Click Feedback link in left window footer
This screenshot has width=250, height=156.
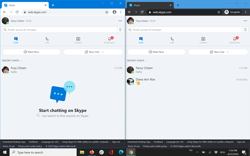33,142
